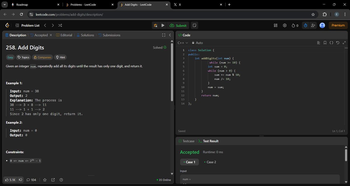
Task: Open the layout switcher grid icon
Action: point(275,25)
